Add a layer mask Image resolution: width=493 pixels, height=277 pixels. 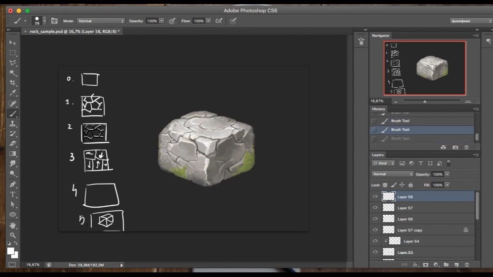(426, 265)
